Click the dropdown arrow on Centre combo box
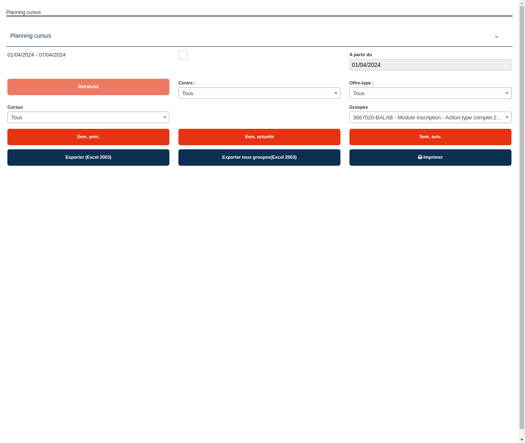525x443 pixels. [x=336, y=93]
